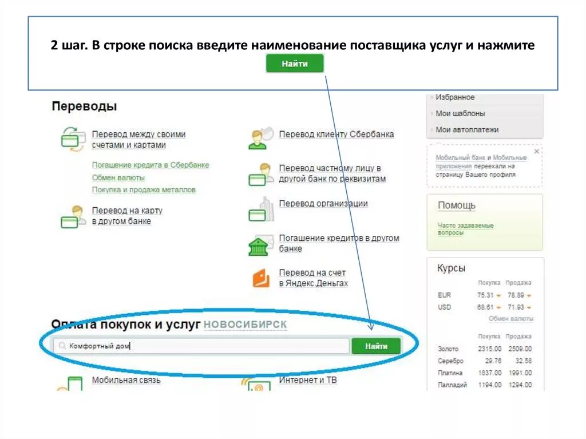Image resolution: width=586 pixels, height=439 pixels.
Task: Open 'Перевод клиенту Сбербанка' link
Action: tap(336, 135)
